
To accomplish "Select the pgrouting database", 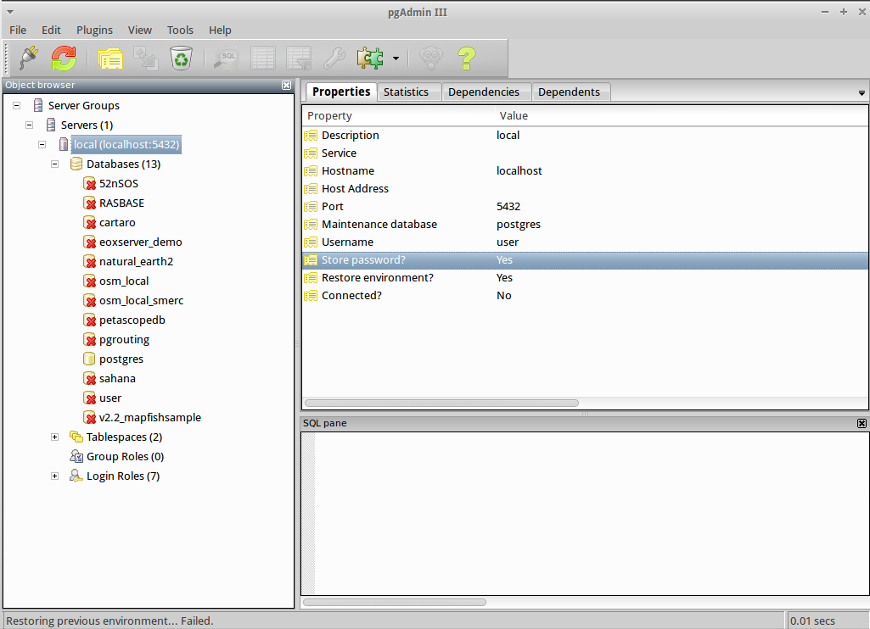I will tap(124, 340).
